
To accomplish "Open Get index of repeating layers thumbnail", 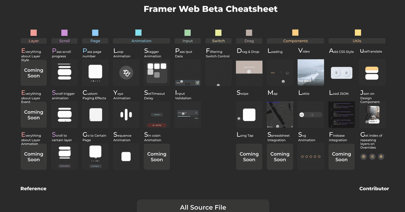I will 372,156.
